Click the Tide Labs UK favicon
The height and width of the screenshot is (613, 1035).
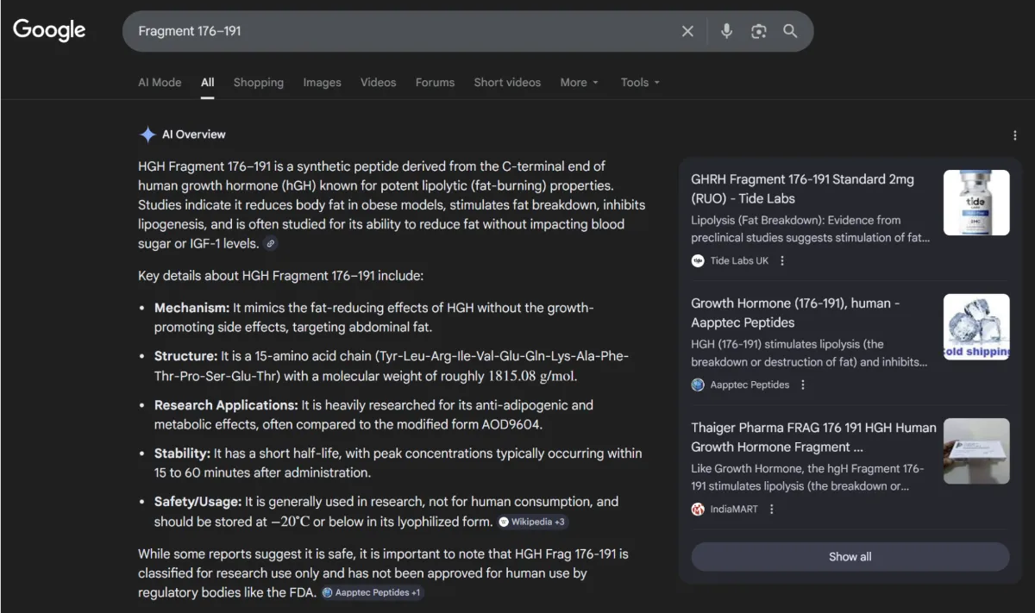click(697, 260)
